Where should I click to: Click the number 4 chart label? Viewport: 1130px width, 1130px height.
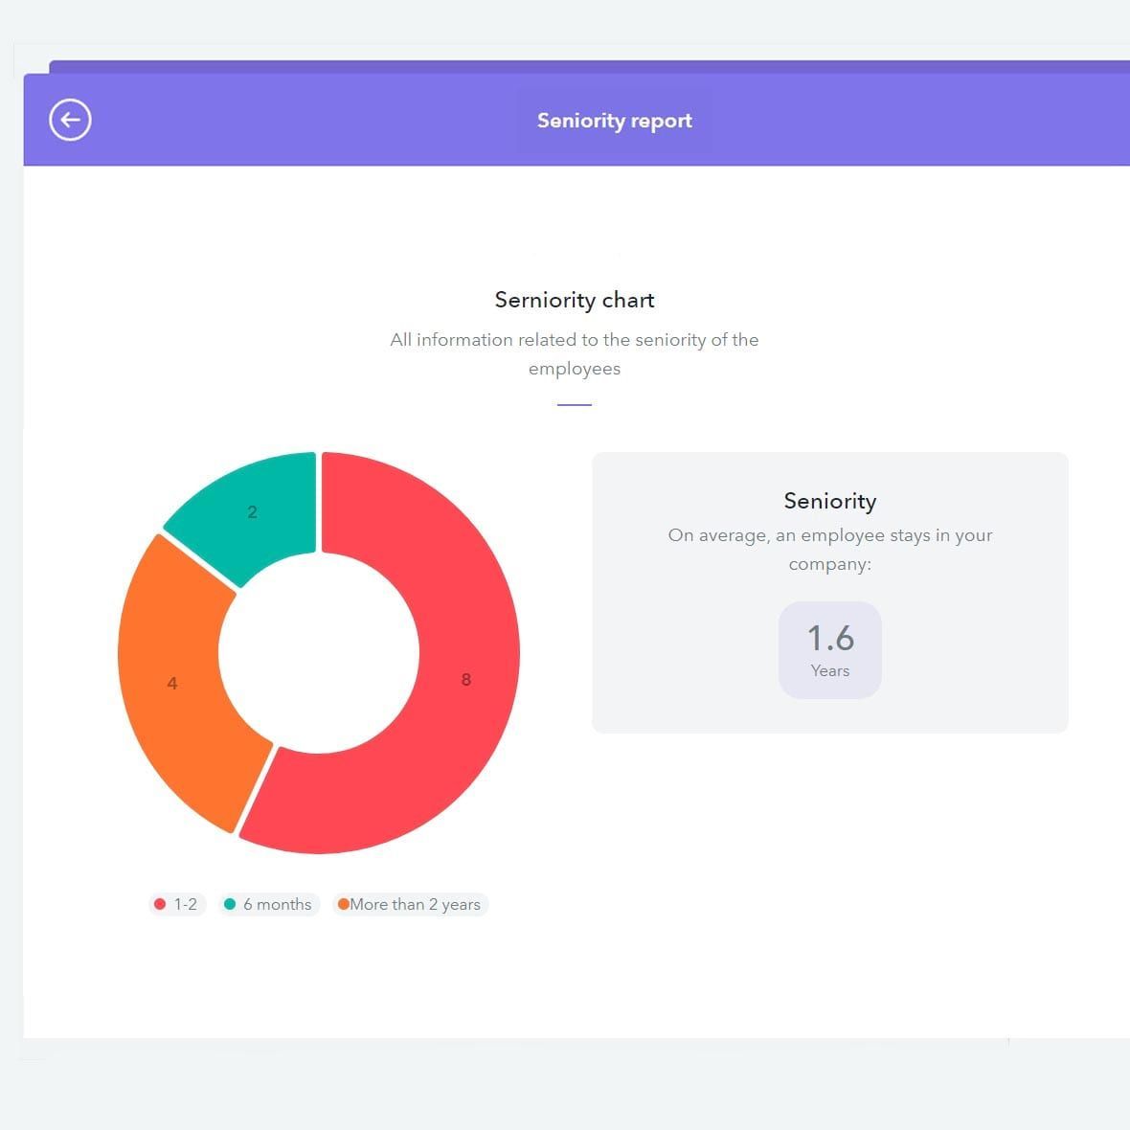click(172, 683)
